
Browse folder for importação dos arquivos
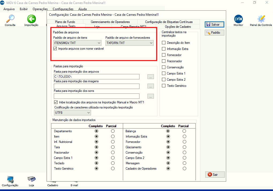coord(151,77)
